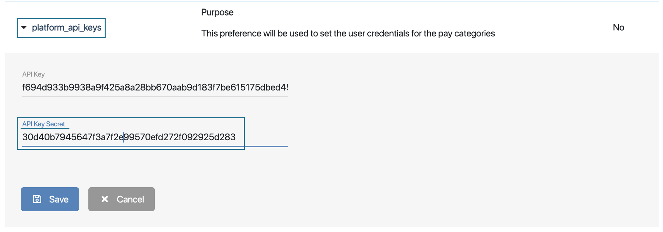Click the Cancel button text label

[130, 199]
